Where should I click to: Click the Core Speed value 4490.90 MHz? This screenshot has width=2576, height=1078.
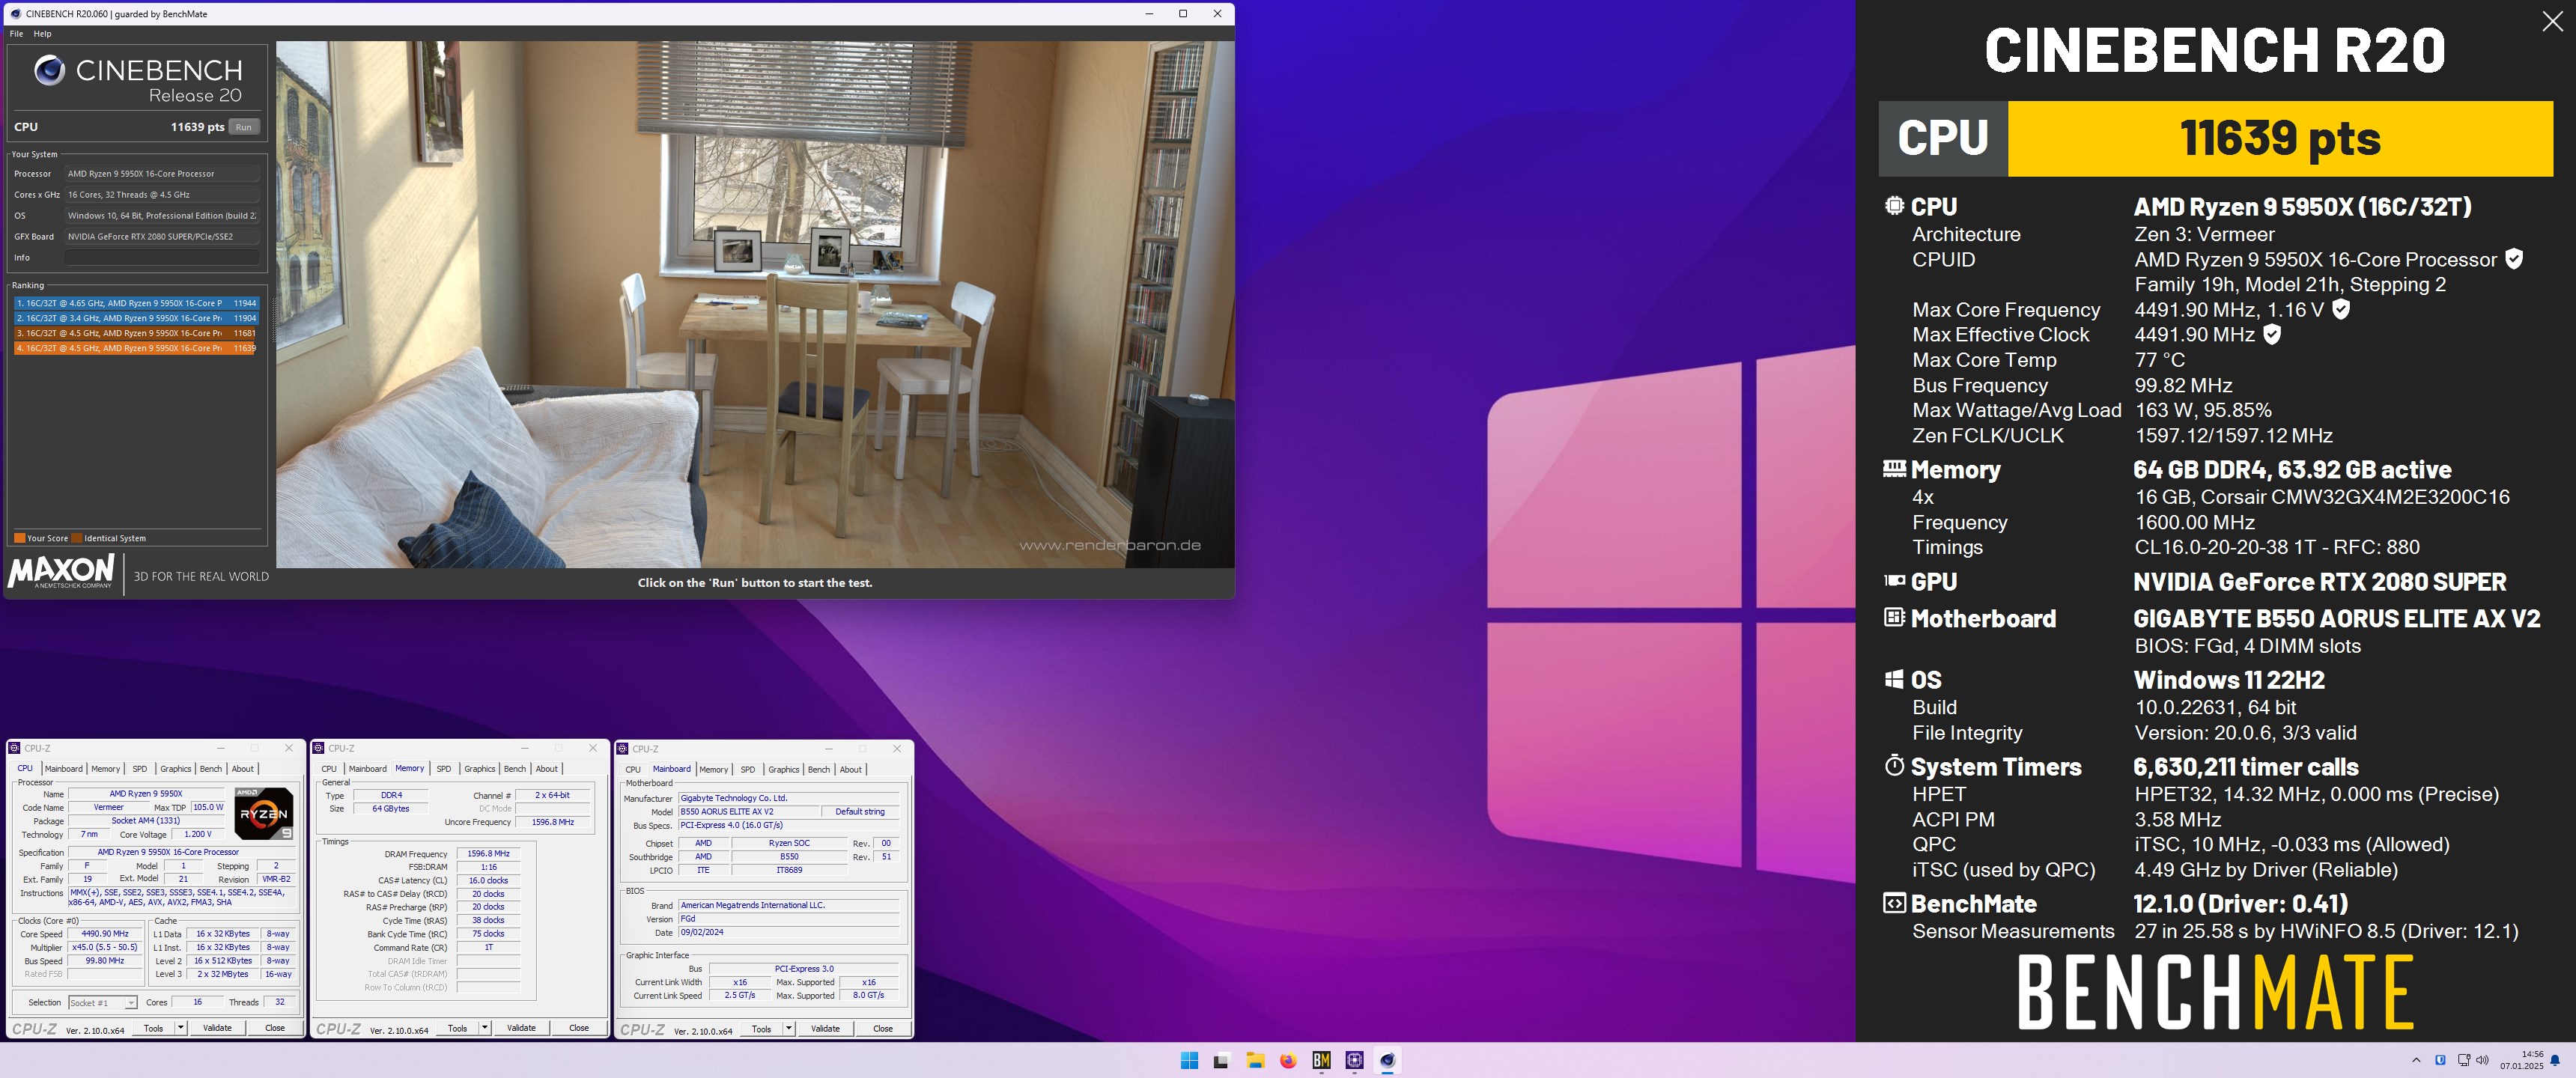pyautogui.click(x=105, y=934)
